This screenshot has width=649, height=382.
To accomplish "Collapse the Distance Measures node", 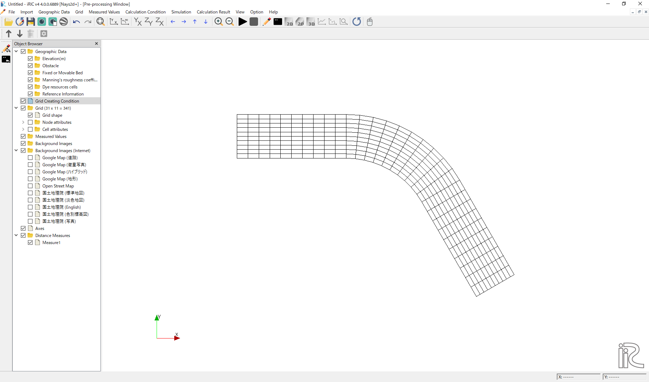I will [16, 236].
